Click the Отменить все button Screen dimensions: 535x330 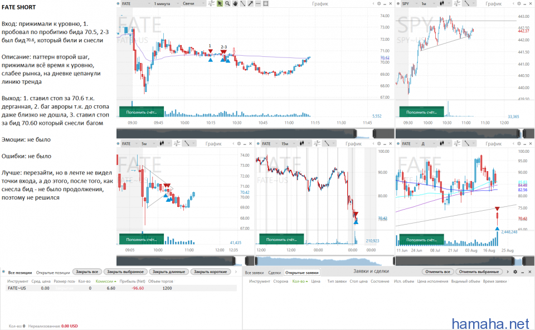pyautogui.click(x=438, y=271)
